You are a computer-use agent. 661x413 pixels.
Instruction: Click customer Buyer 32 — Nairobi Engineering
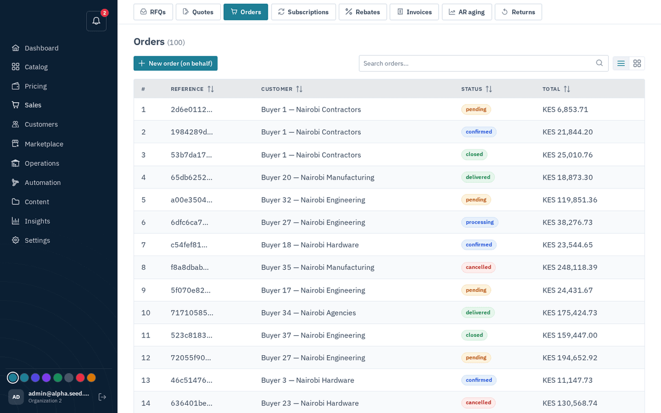(x=313, y=200)
